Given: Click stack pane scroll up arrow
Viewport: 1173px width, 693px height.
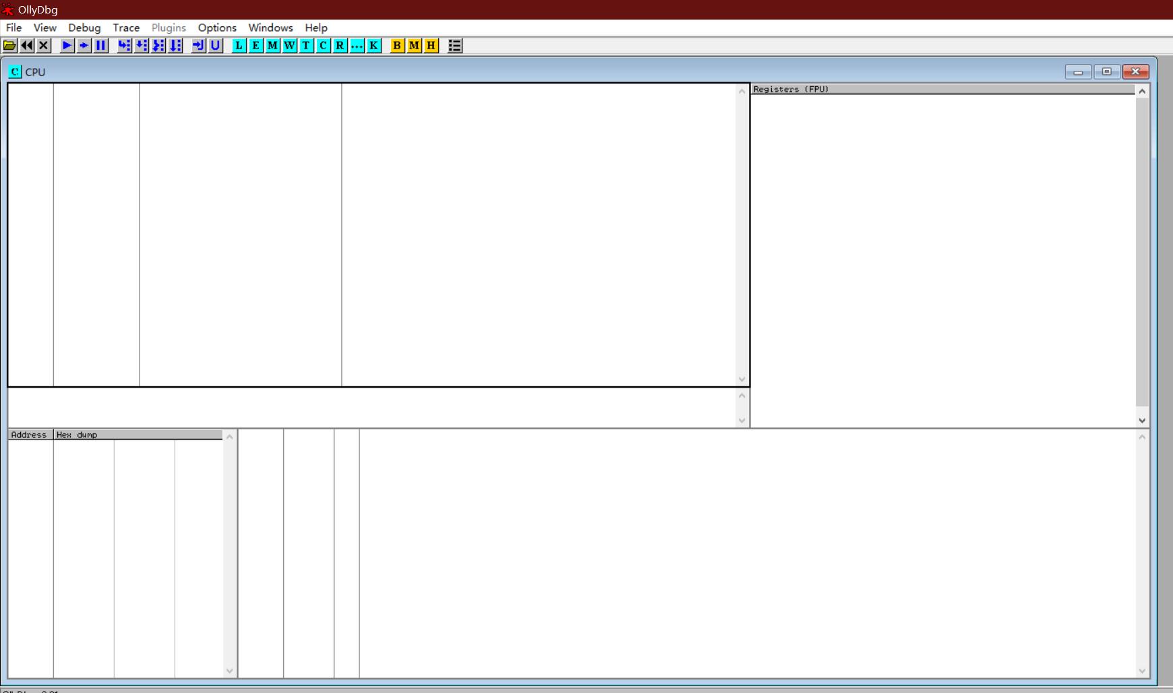Looking at the screenshot, I should (1142, 437).
